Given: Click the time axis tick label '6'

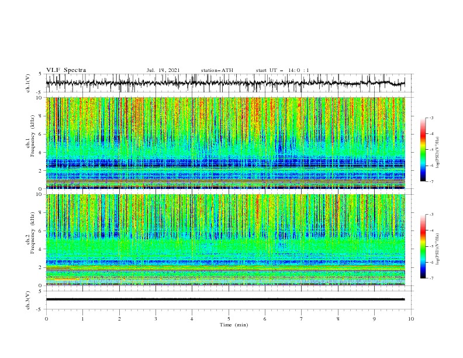Looking at the screenshot, I should point(265,319).
